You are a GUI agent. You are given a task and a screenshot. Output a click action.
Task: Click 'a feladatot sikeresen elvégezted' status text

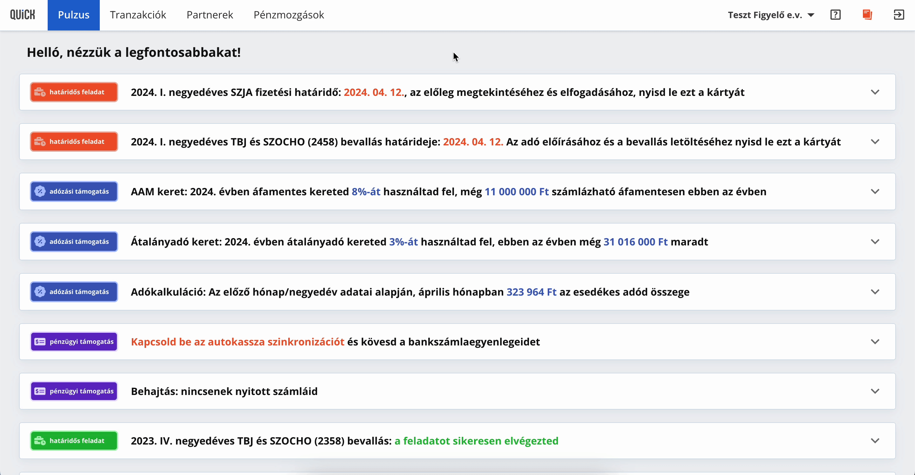(x=476, y=441)
